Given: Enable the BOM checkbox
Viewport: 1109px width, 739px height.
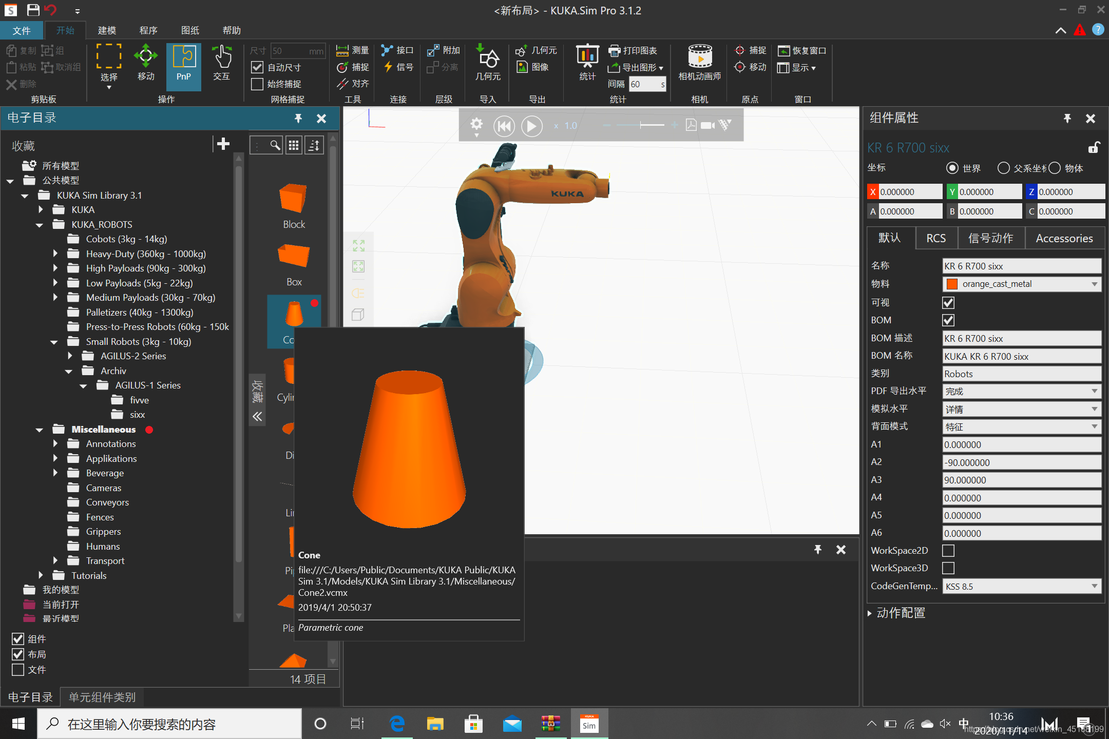Looking at the screenshot, I should click(949, 320).
